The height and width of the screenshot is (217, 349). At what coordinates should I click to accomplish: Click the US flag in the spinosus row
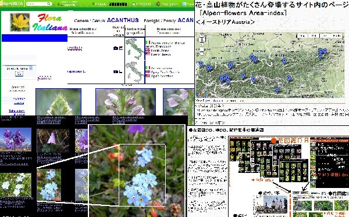[148, 76]
